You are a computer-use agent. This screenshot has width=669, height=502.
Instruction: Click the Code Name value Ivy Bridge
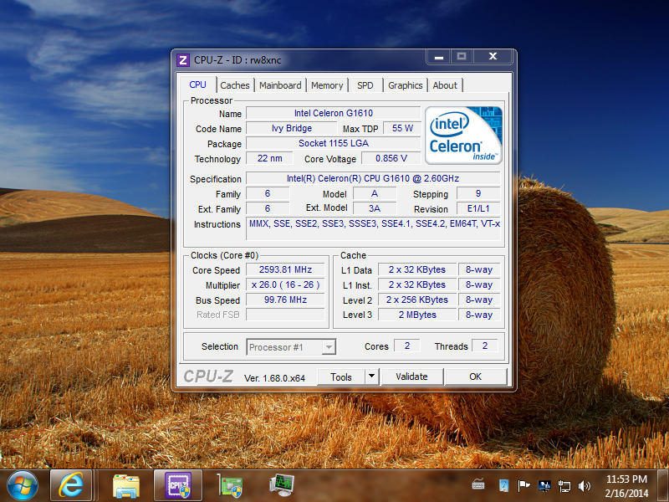[x=292, y=129]
